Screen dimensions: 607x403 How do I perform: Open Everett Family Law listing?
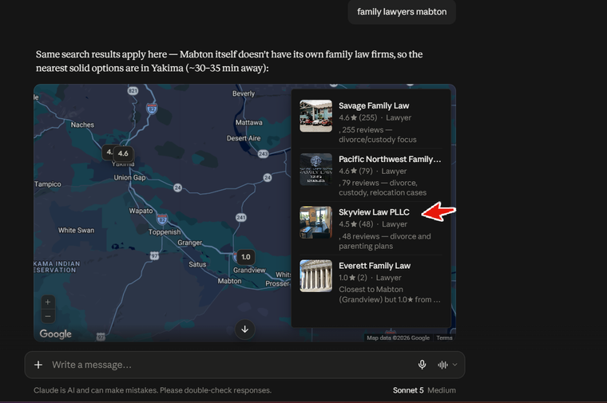point(371,282)
